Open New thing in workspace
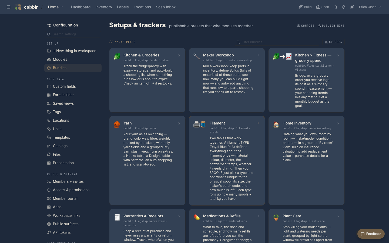The height and width of the screenshot is (243, 389). coord(73,51)
